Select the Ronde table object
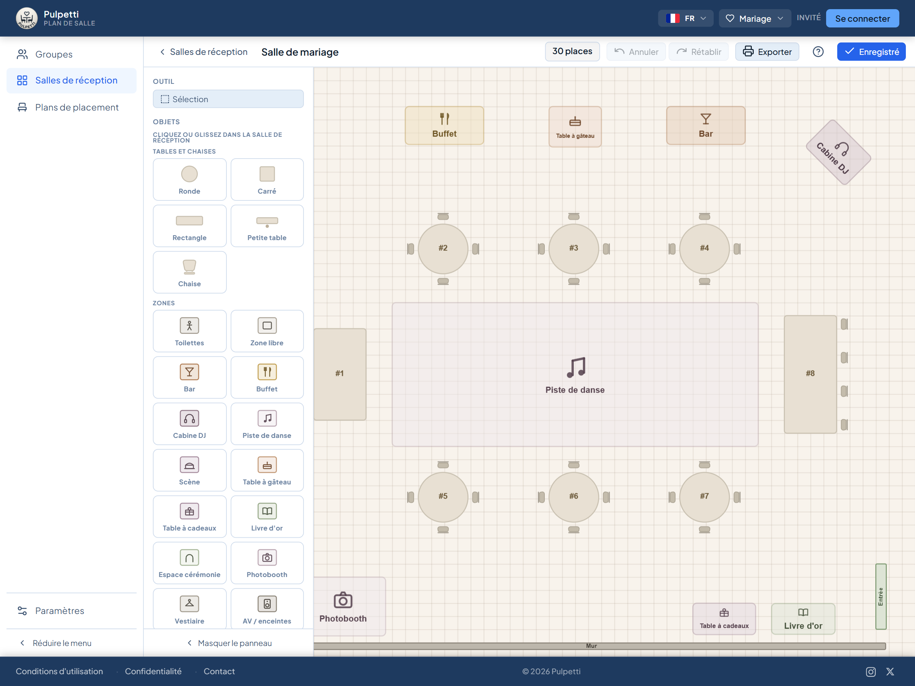915x686 pixels. (189, 180)
